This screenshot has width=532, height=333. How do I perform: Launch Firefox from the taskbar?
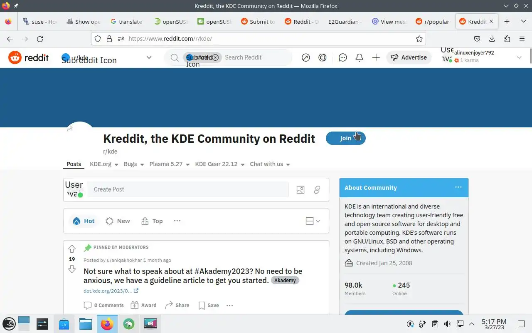pos(107,324)
